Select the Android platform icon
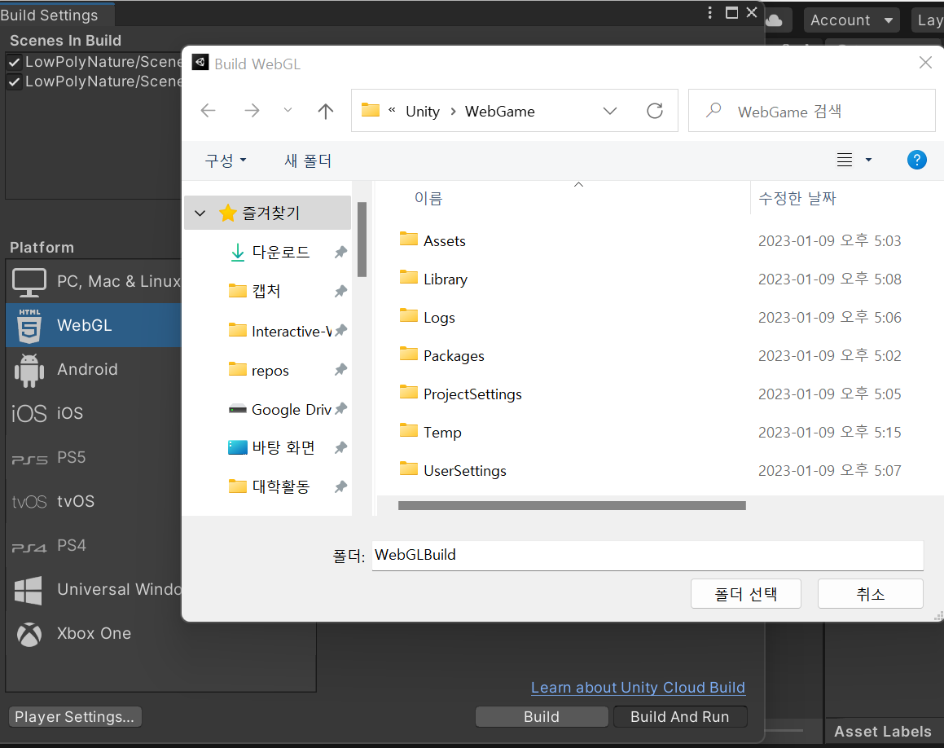Image resolution: width=944 pixels, height=748 pixels. pos(29,370)
